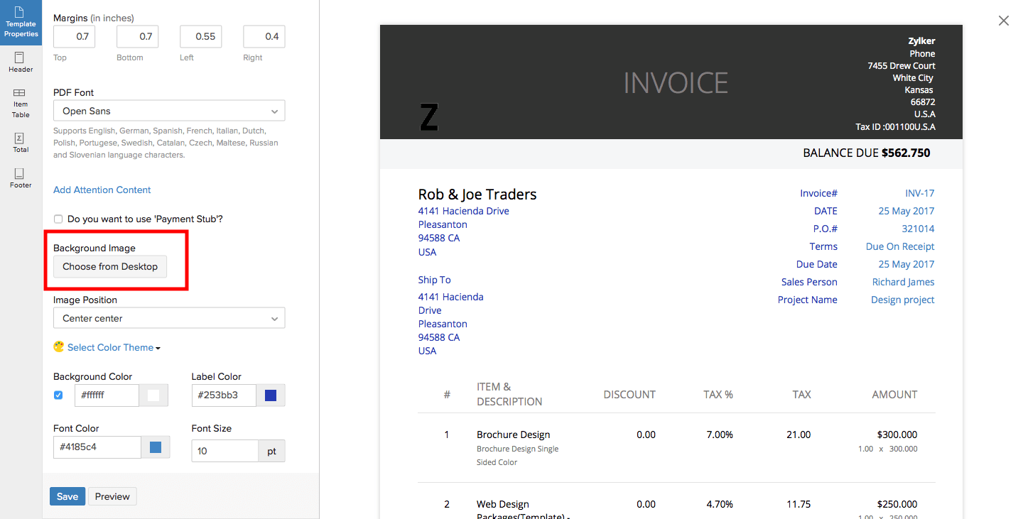Viewport: 1023px width, 519px height.
Task: Expand the Select Color Theme menu
Action: coord(114,347)
